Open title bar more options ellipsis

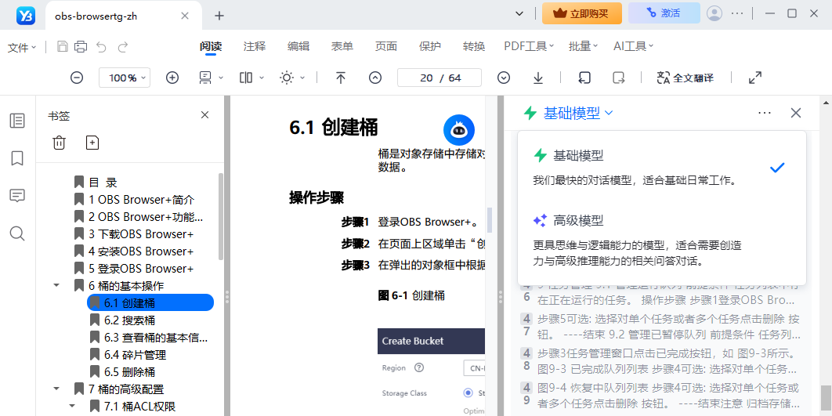[737, 13]
